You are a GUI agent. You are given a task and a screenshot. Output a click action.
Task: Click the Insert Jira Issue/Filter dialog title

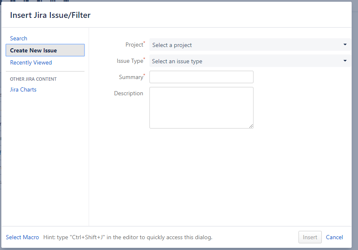(x=50, y=15)
